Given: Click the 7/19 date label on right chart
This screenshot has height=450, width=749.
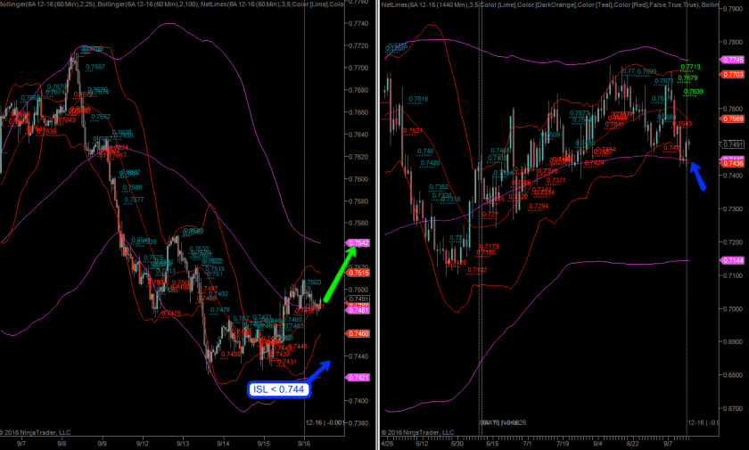Looking at the screenshot, I should point(563,444).
